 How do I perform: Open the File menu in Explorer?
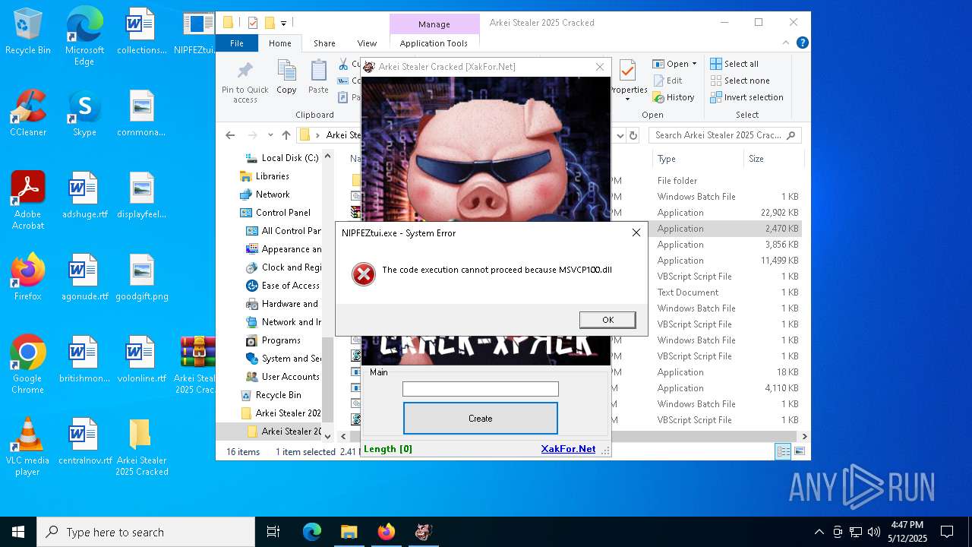[237, 43]
